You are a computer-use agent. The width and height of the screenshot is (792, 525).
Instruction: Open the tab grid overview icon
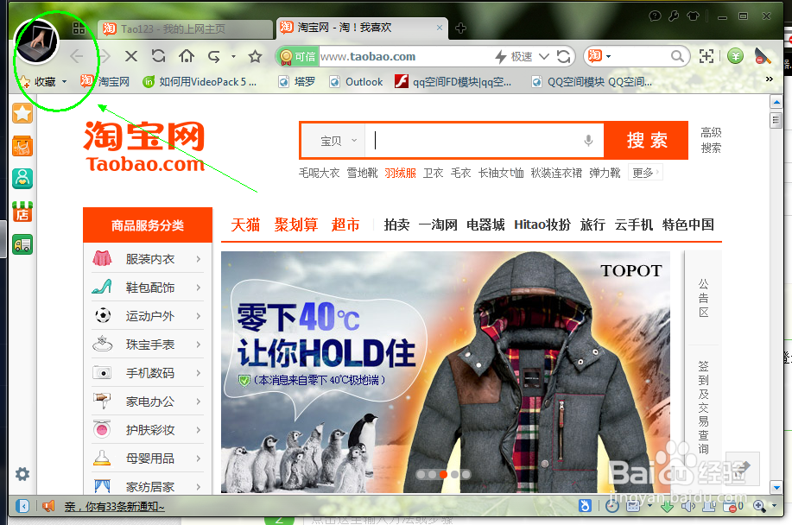[x=79, y=28]
